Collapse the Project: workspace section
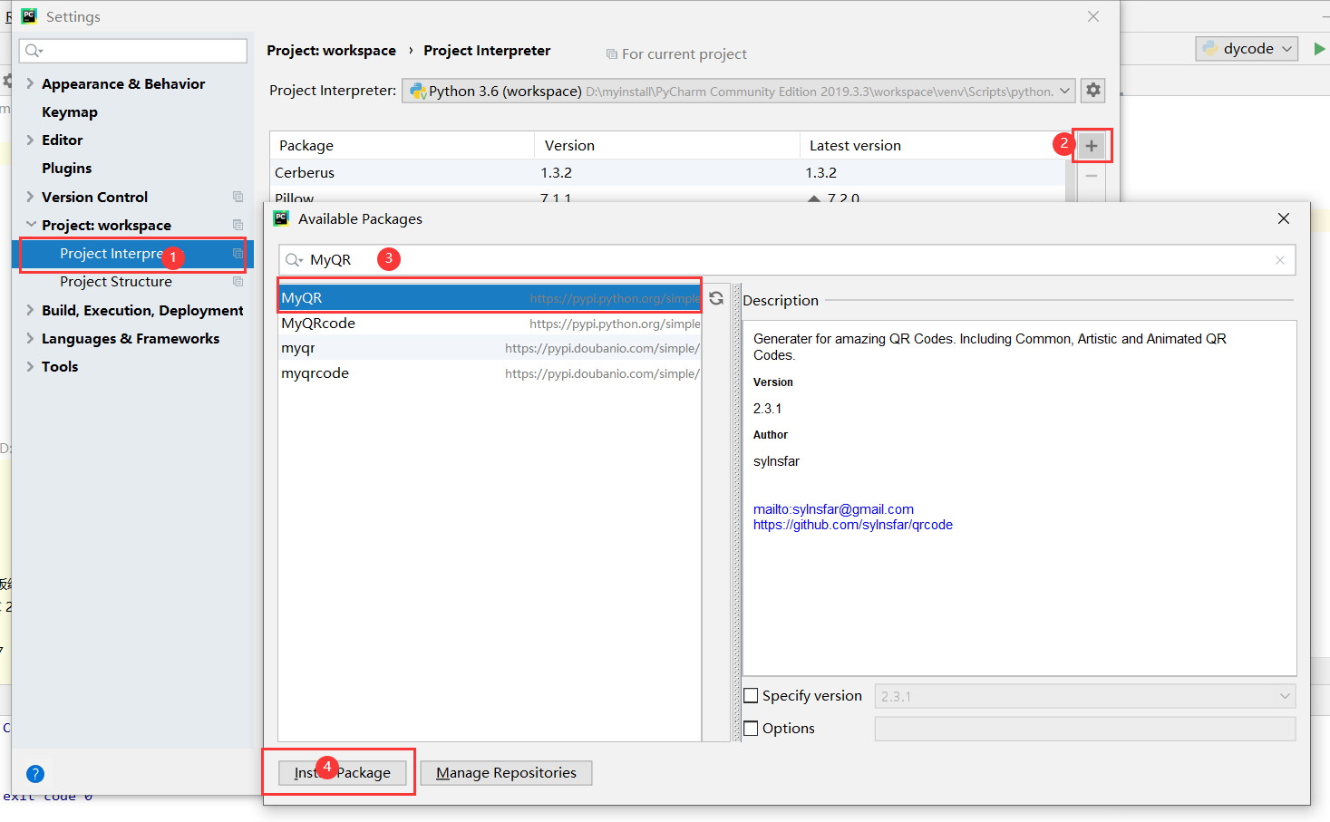The width and height of the screenshot is (1330, 822). (x=30, y=225)
